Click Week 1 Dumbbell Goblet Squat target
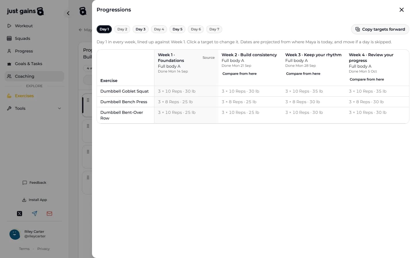Screen dimensions: 414x258 (x=177, y=91)
